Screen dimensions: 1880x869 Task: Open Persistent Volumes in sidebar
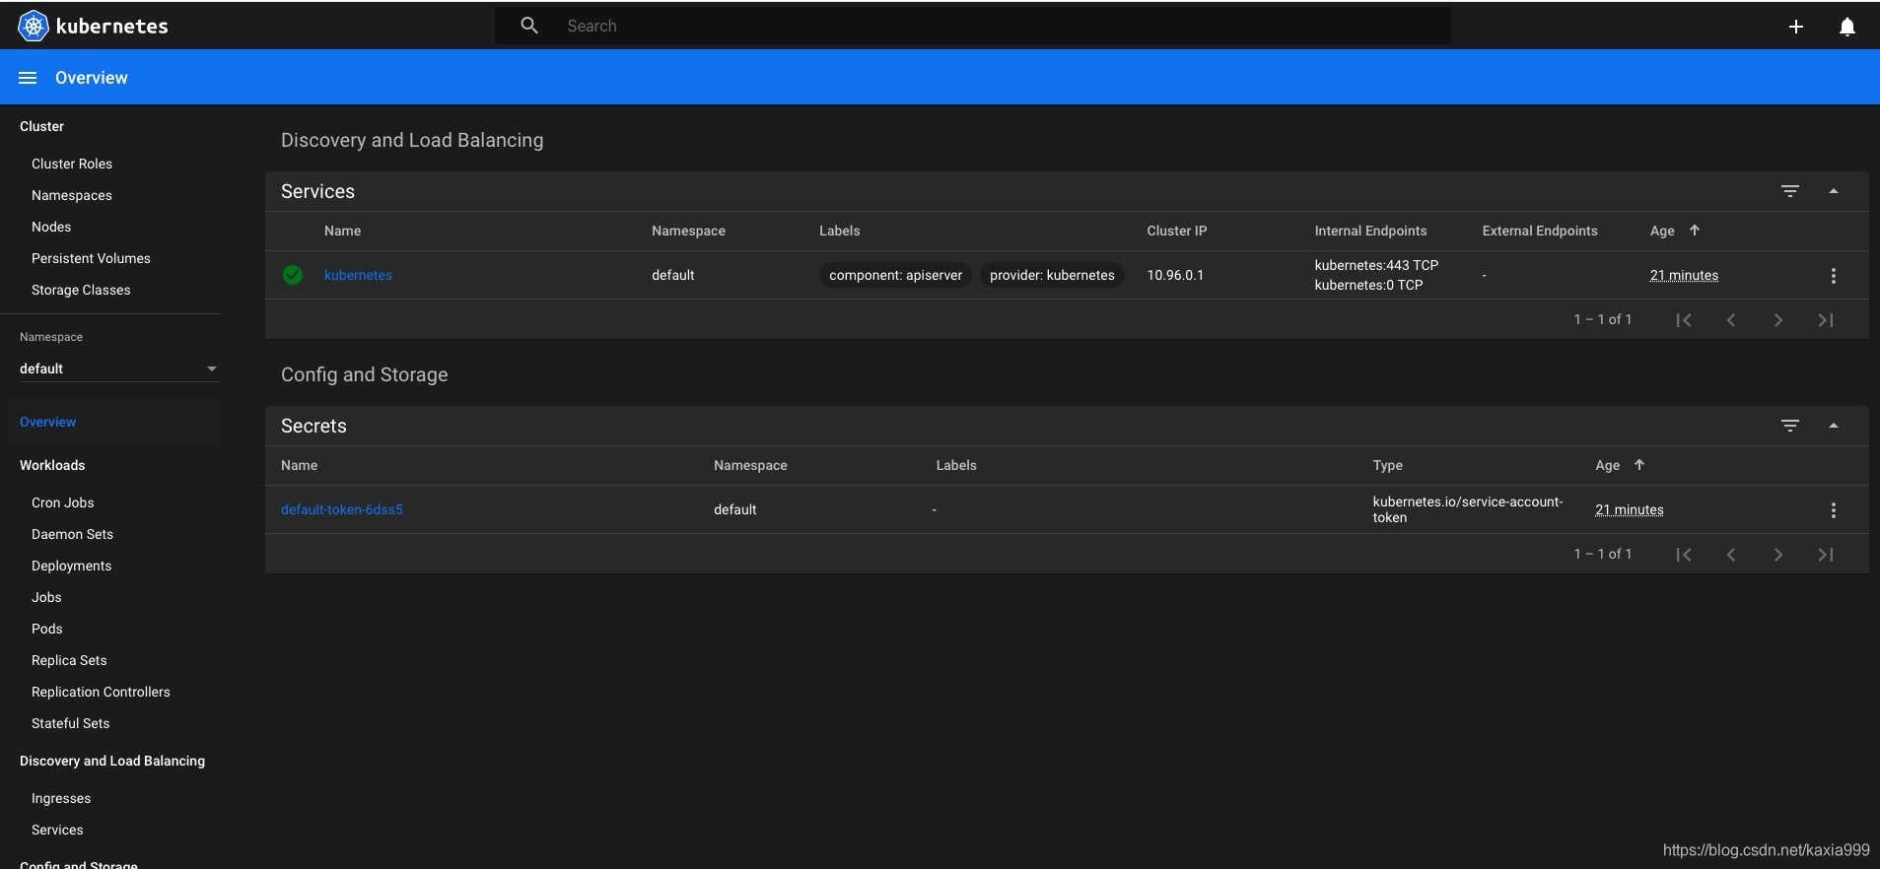click(91, 258)
